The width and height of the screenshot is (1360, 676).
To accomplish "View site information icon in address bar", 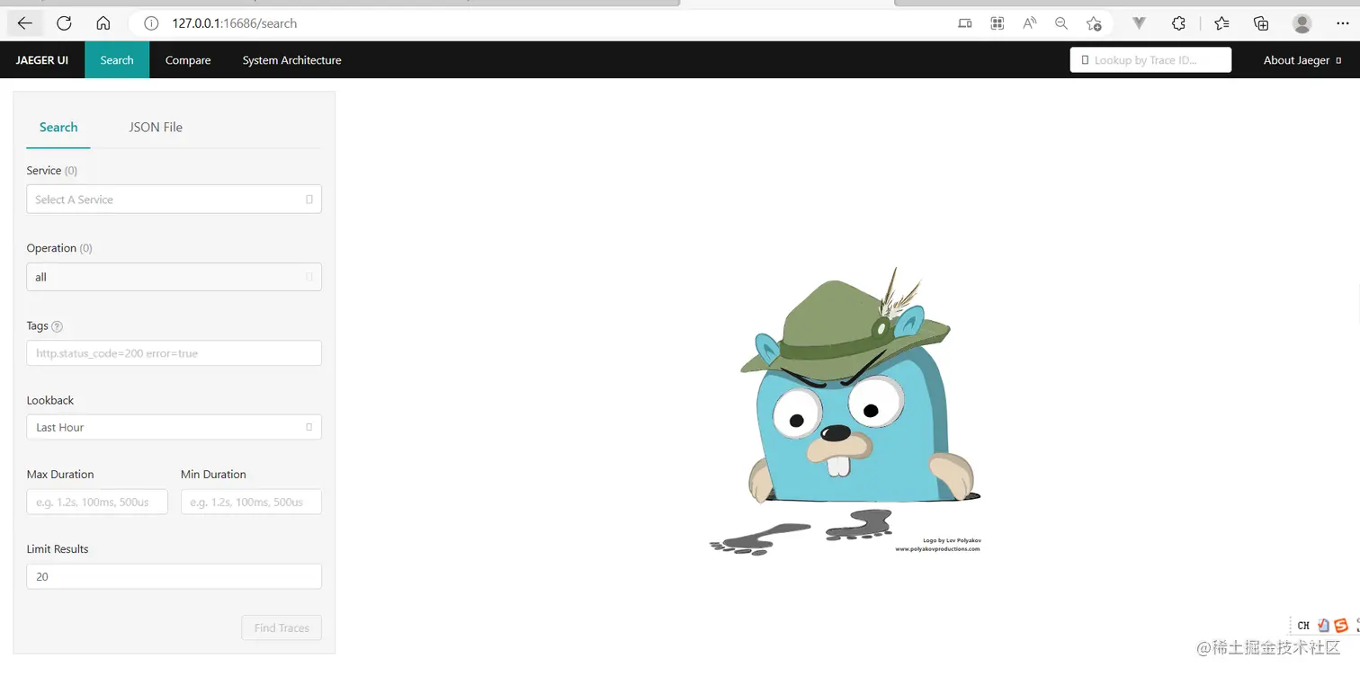I will coord(151,23).
